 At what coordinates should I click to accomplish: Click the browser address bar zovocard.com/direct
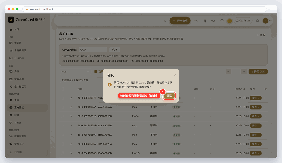[x=144, y=9]
